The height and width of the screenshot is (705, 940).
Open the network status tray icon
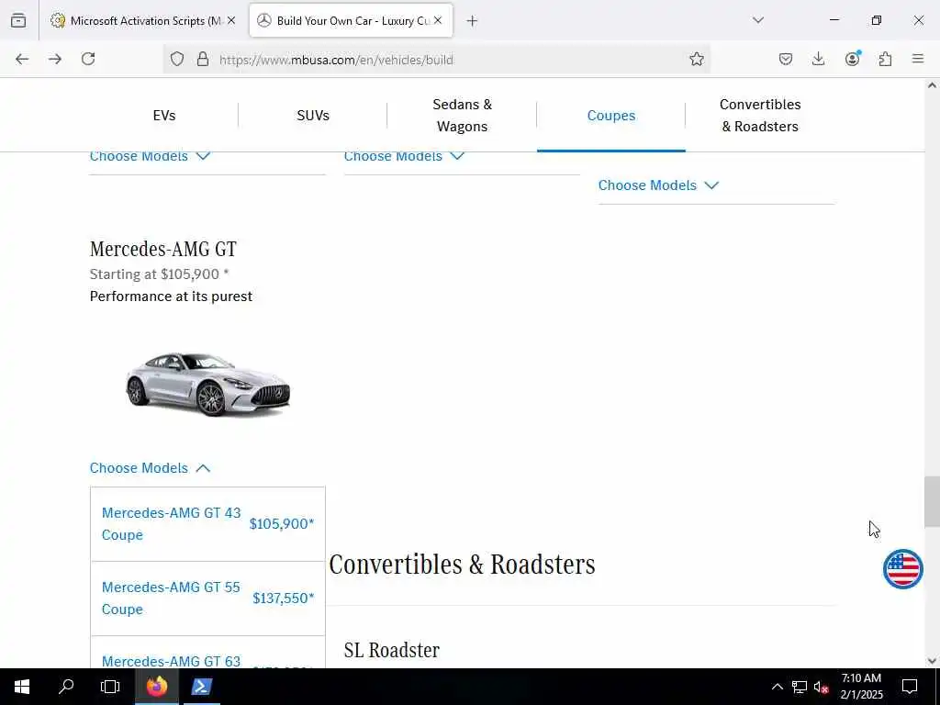(x=800, y=687)
